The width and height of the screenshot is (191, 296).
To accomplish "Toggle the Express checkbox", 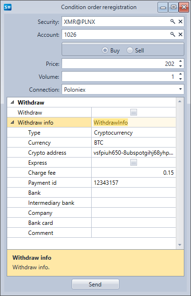I will [134, 162].
